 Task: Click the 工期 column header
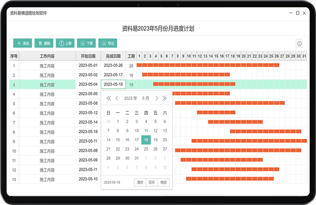[131, 56]
